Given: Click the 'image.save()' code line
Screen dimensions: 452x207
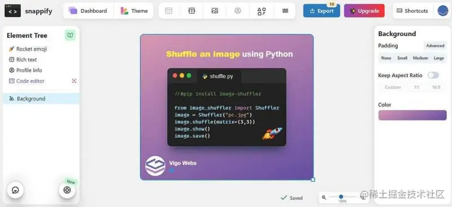Looking at the screenshot, I should point(192,136).
